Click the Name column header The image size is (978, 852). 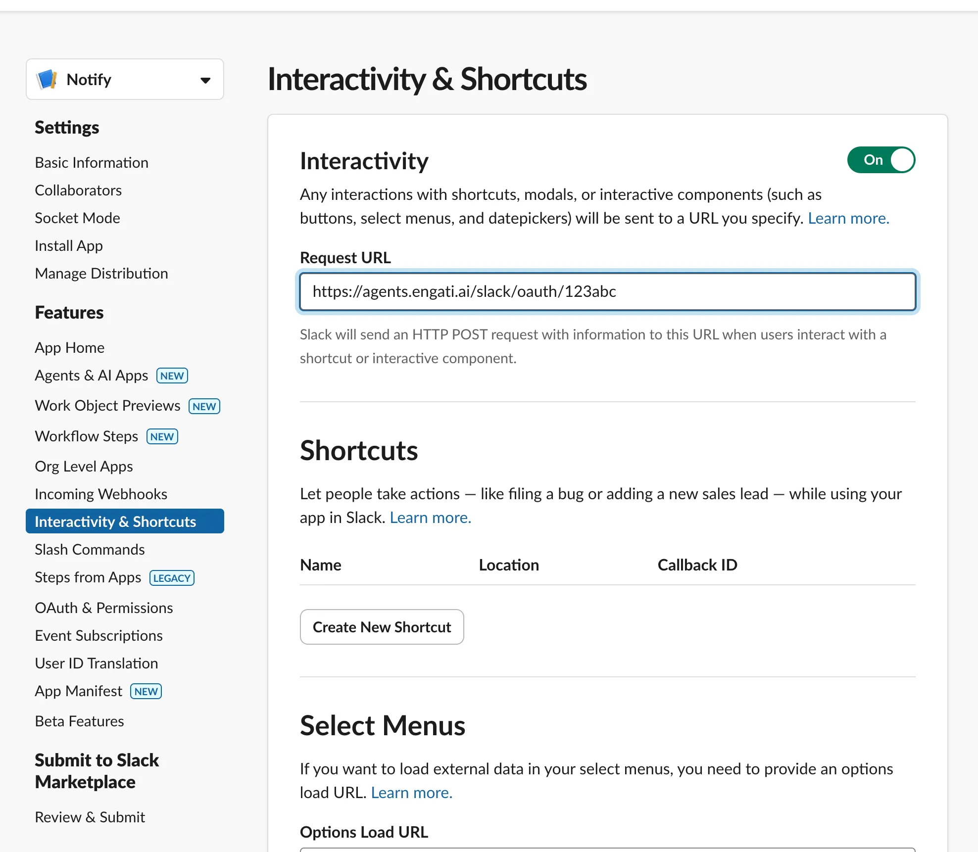tap(320, 565)
